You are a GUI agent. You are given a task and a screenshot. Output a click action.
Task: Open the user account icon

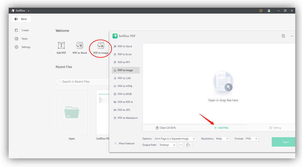pos(269,11)
